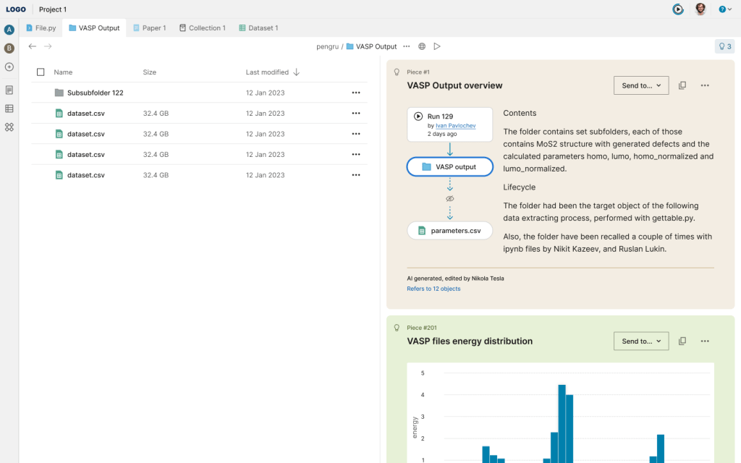Screen dimensions: 741x463
Task: Click the run play icon beside VASP Output breadcrumb
Action: coord(437,46)
